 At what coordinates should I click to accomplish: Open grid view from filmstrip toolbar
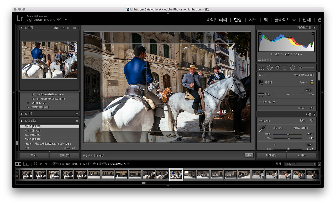tap(35, 164)
